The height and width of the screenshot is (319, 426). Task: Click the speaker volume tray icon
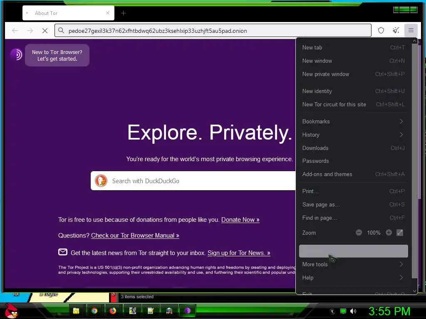point(353,311)
